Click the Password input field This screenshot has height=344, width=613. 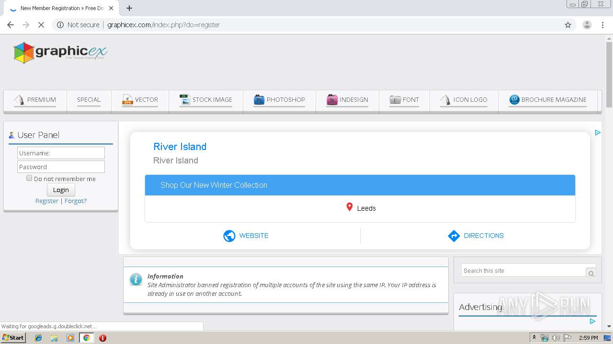click(x=61, y=167)
